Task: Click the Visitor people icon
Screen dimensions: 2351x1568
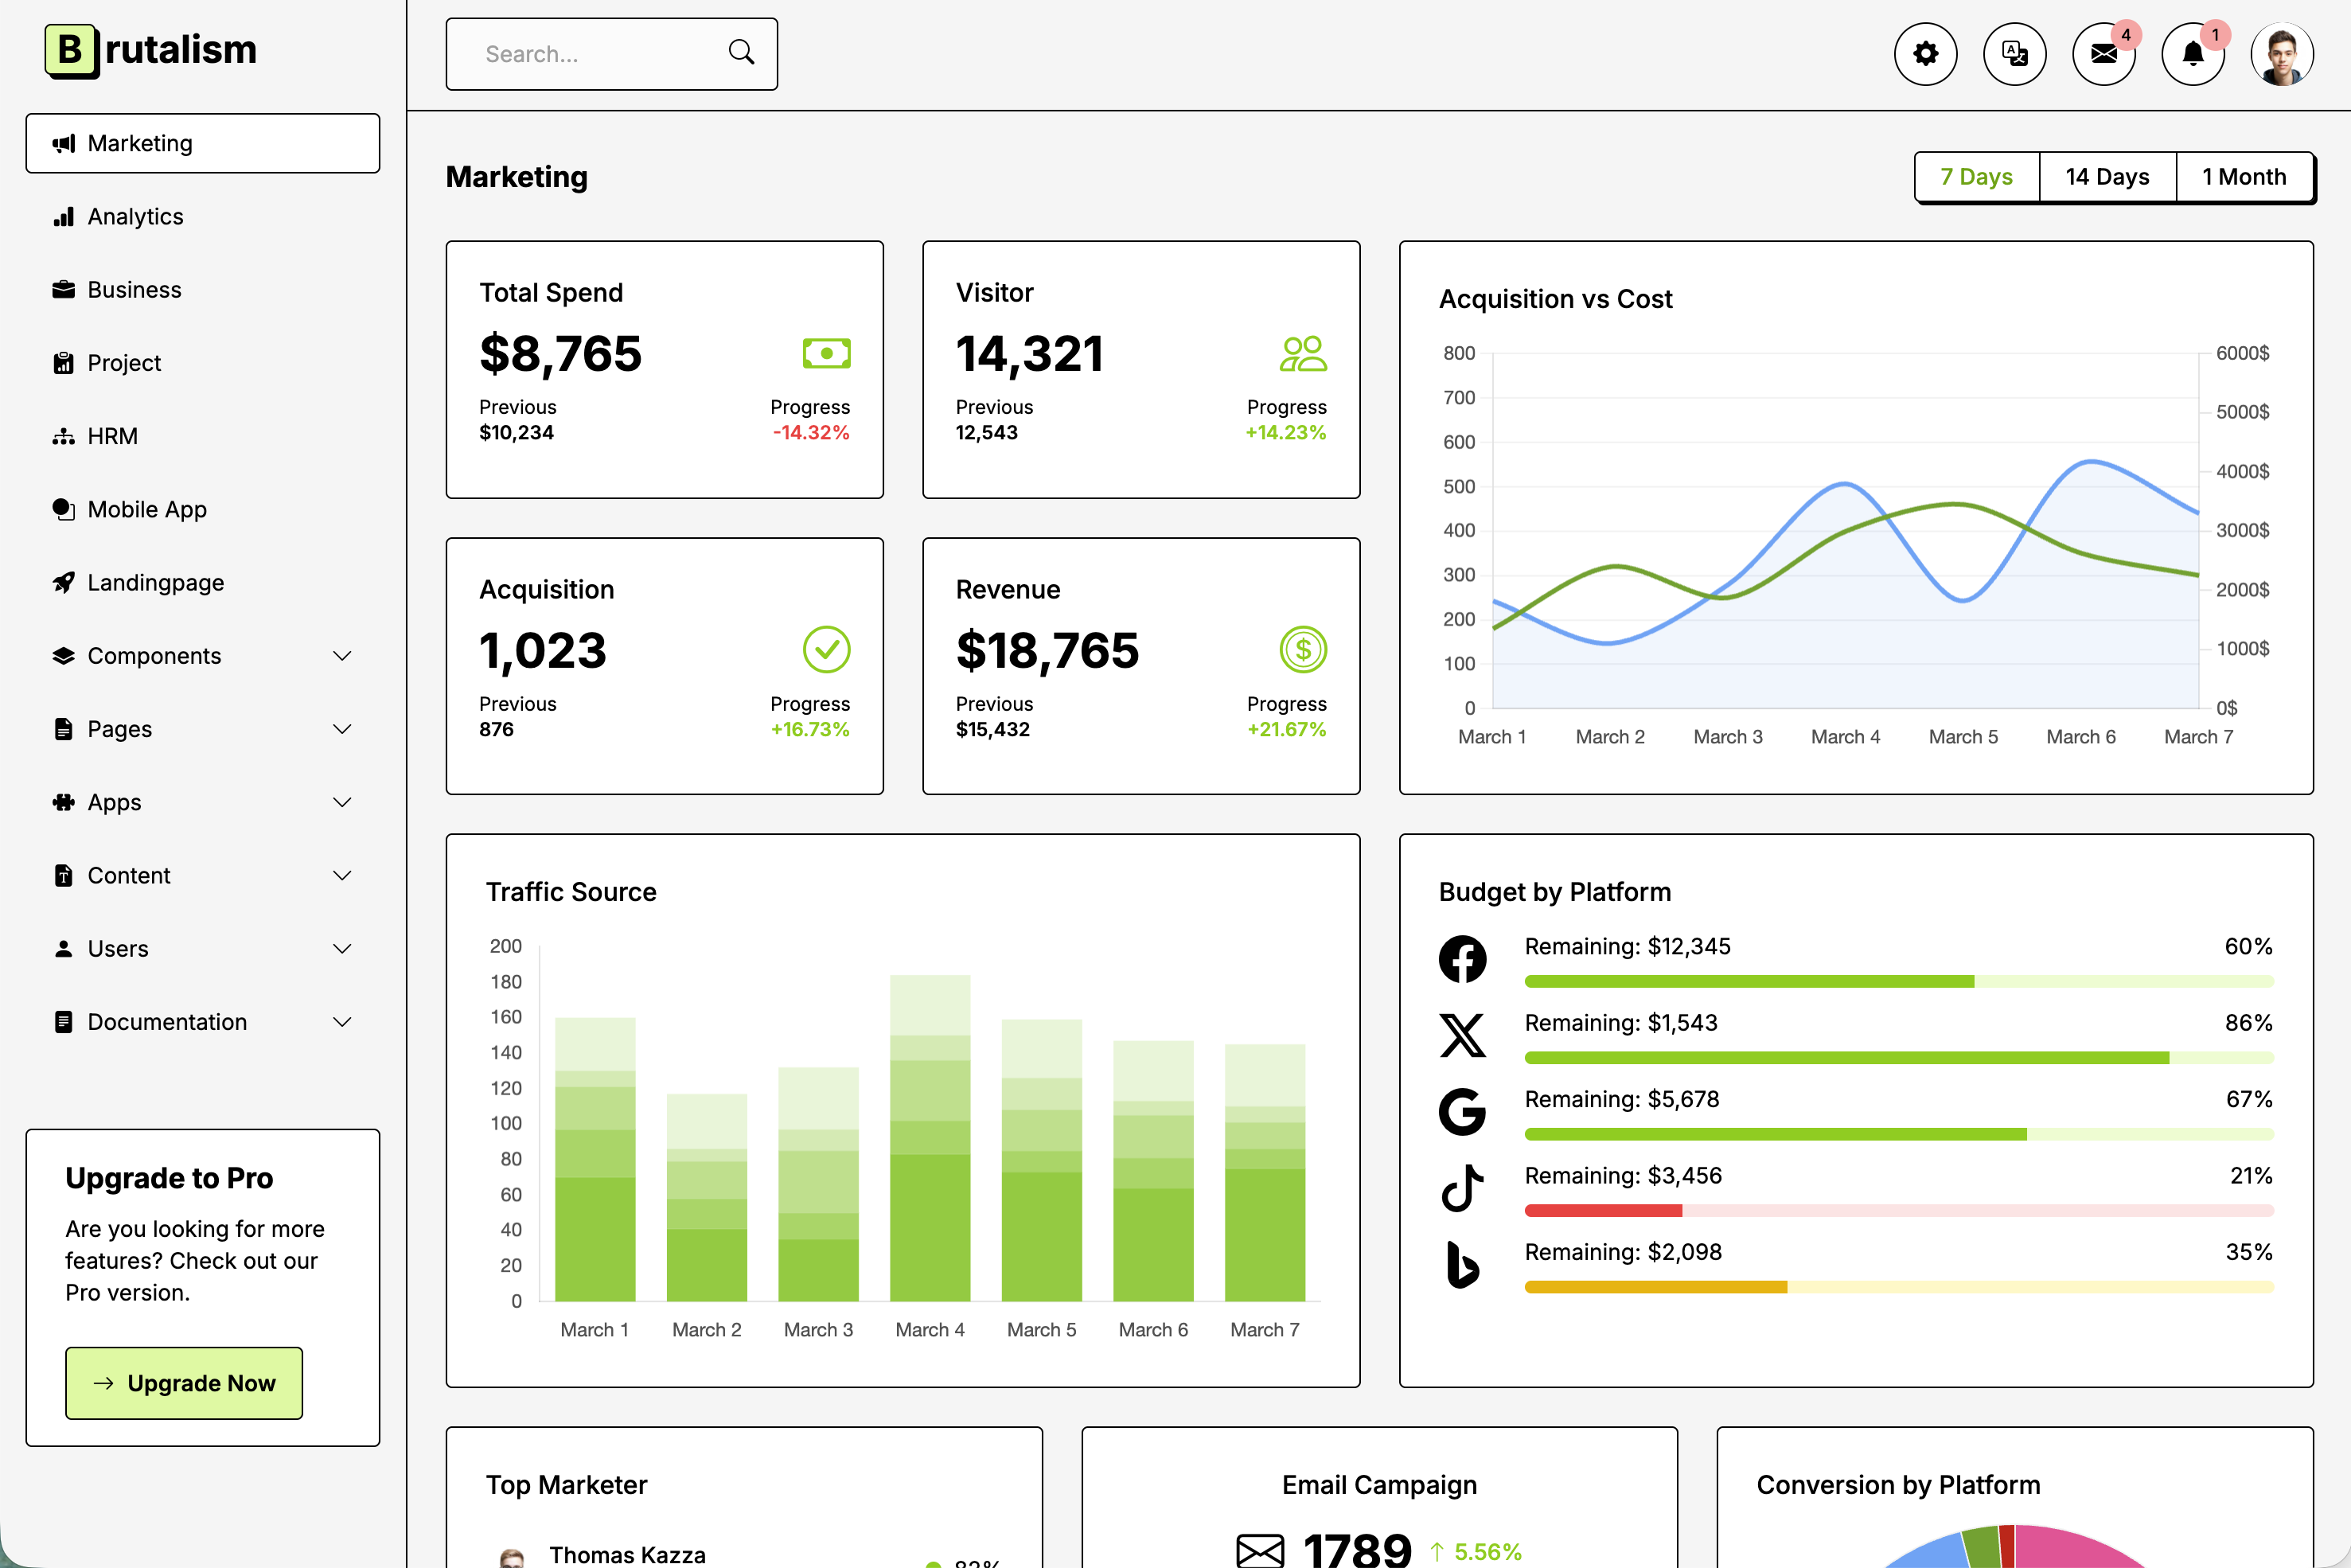Action: [x=1303, y=353]
